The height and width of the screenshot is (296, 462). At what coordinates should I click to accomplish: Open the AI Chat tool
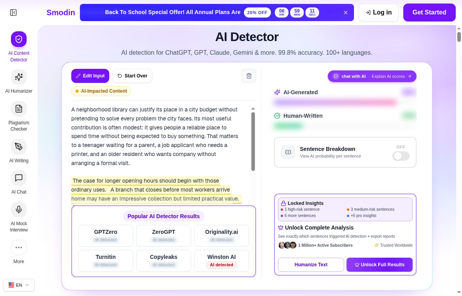click(18, 183)
